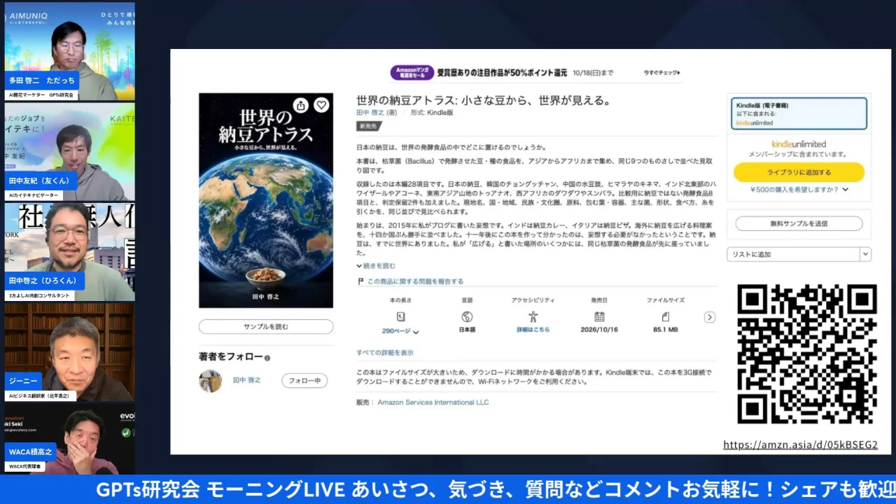
Task: Click the サンプルを読む button
Action: click(266, 327)
